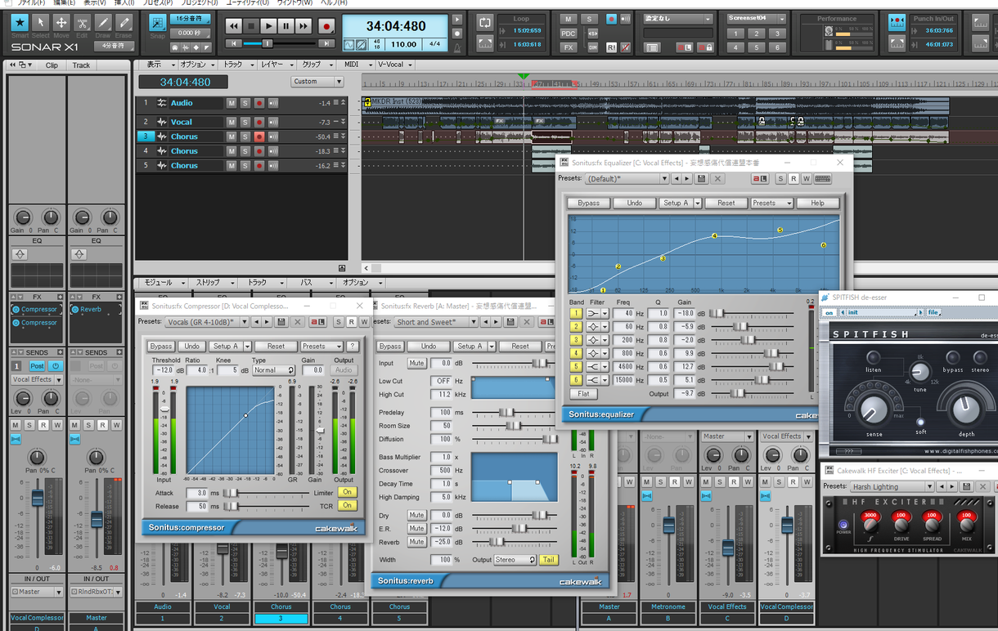Pause the transport
998x631 pixels.
click(286, 26)
